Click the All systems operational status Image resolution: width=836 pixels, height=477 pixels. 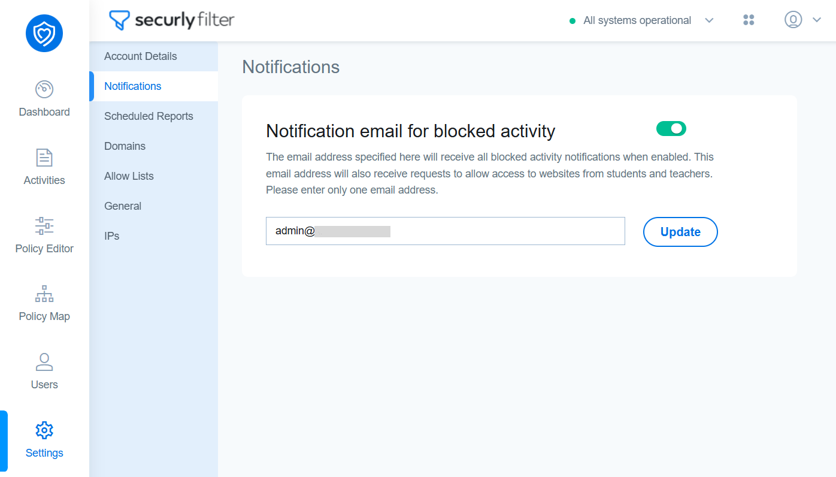tap(637, 20)
